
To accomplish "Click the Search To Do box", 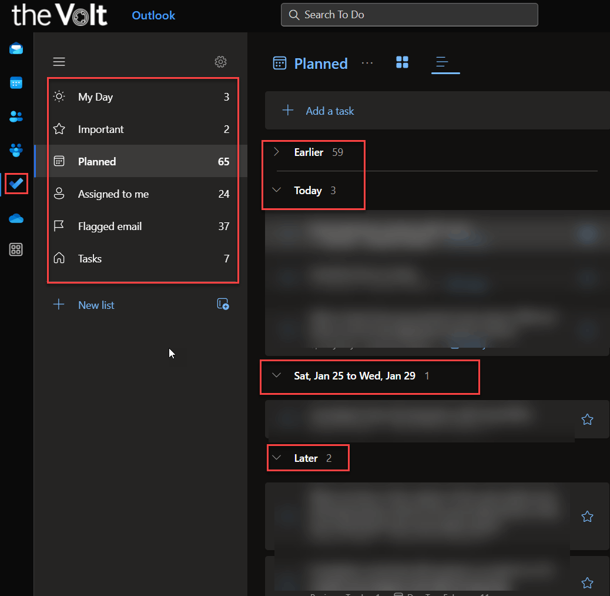I will pos(409,15).
